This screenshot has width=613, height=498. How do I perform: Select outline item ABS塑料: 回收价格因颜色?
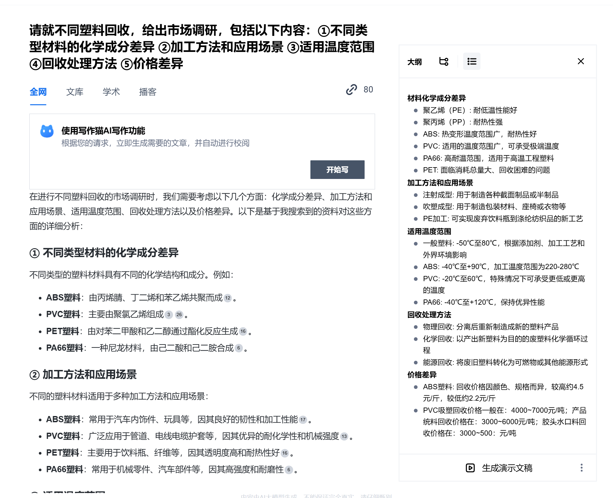(x=503, y=392)
